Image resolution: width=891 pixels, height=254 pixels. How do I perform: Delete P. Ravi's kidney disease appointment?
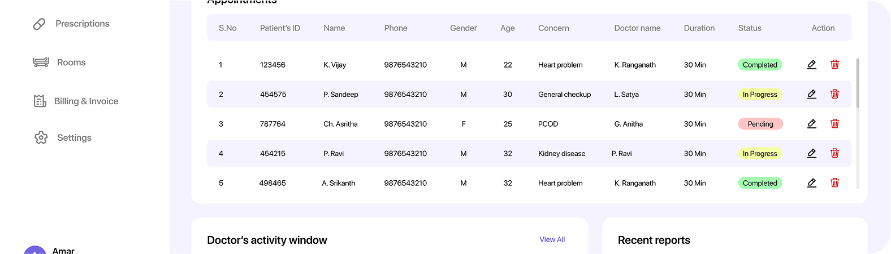(x=834, y=153)
